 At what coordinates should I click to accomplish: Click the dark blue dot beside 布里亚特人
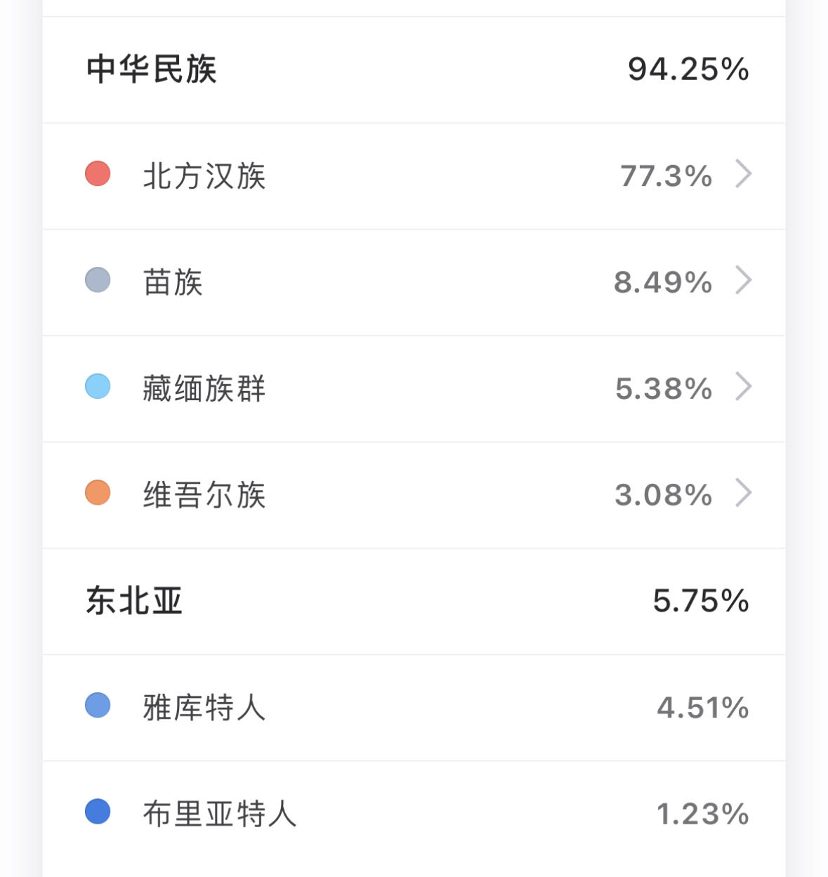coord(98,812)
